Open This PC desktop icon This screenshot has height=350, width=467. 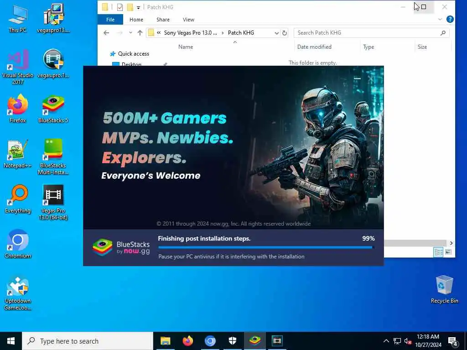pos(18,18)
